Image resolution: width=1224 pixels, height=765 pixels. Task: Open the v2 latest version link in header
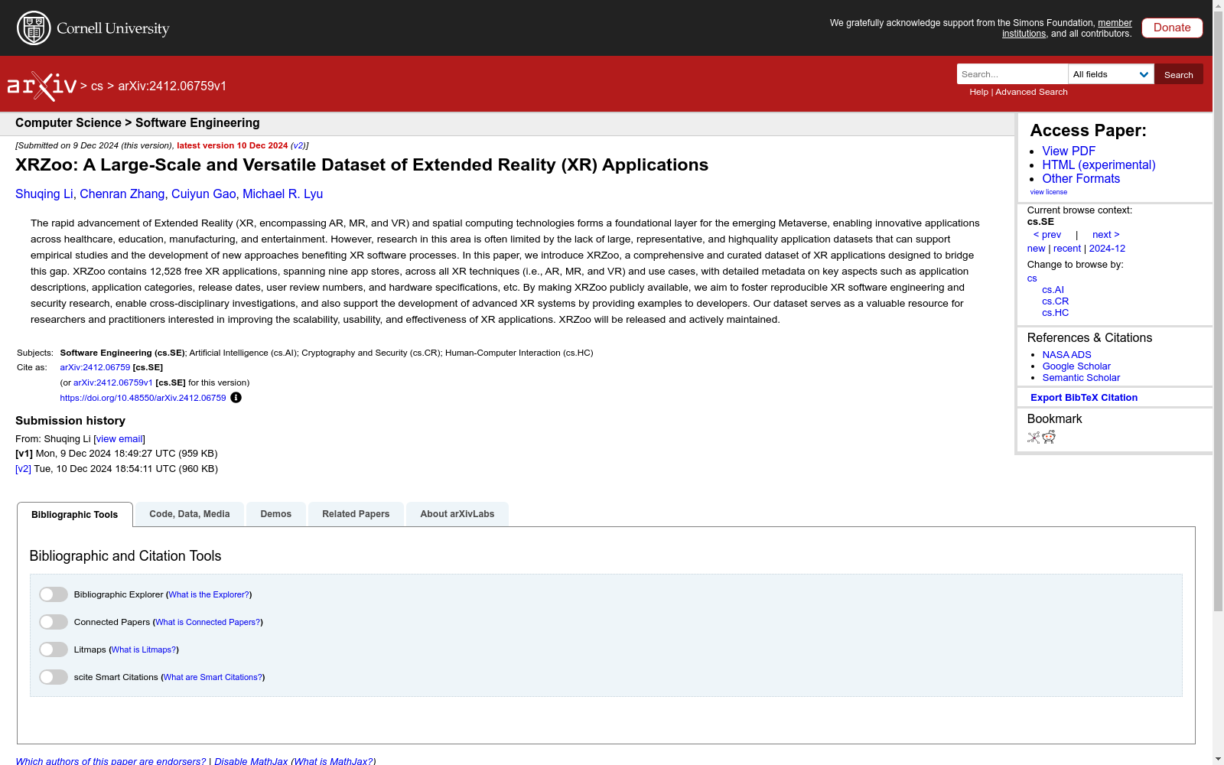pyautogui.click(x=298, y=145)
